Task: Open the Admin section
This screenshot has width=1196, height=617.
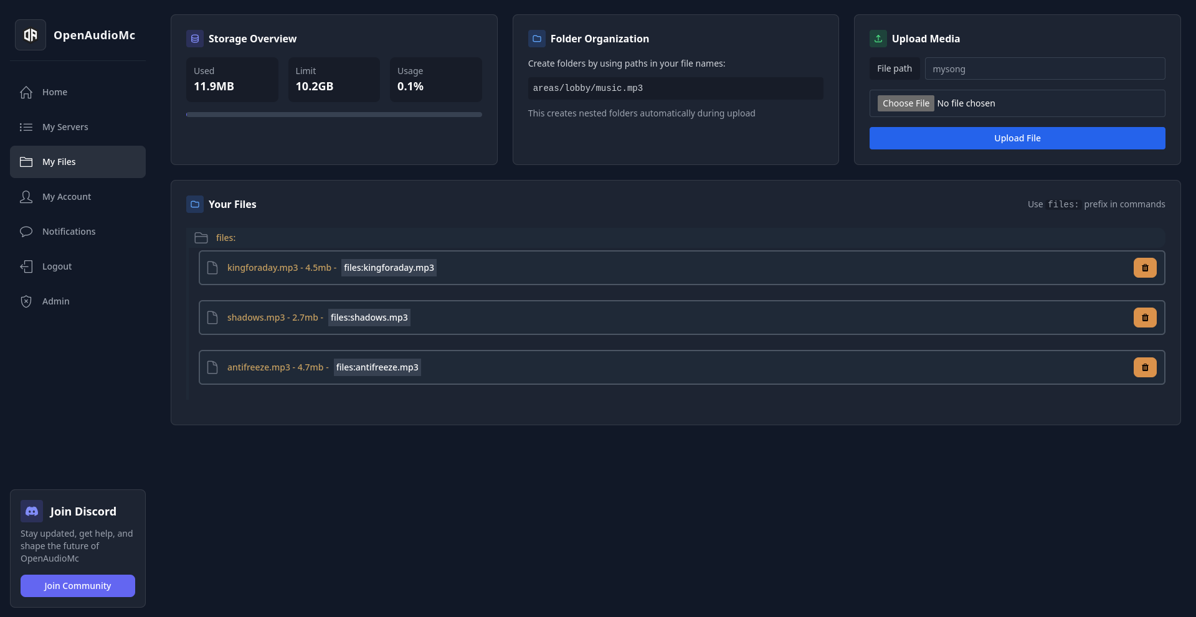Action: (x=78, y=301)
